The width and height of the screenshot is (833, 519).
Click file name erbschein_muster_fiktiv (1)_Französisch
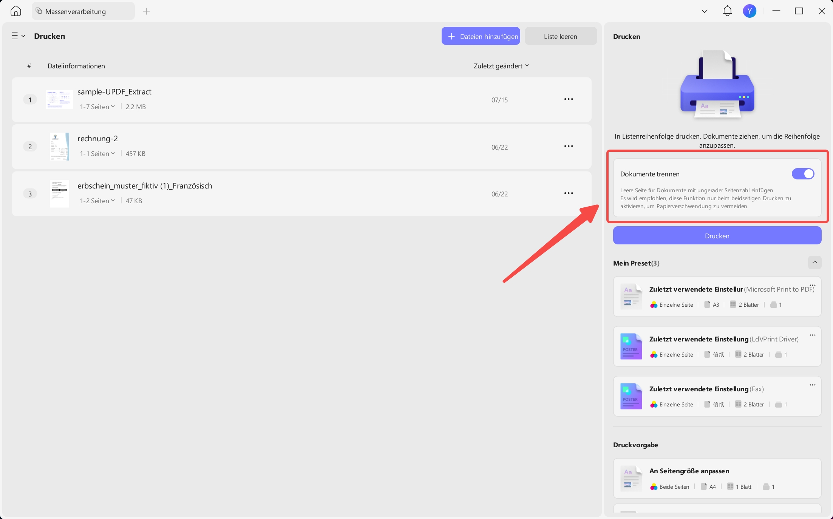coord(145,186)
